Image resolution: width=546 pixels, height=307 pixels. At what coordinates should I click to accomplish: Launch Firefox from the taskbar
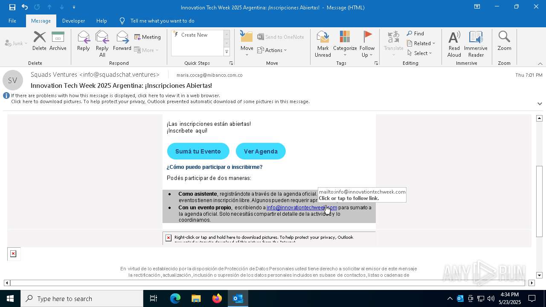click(x=217, y=298)
